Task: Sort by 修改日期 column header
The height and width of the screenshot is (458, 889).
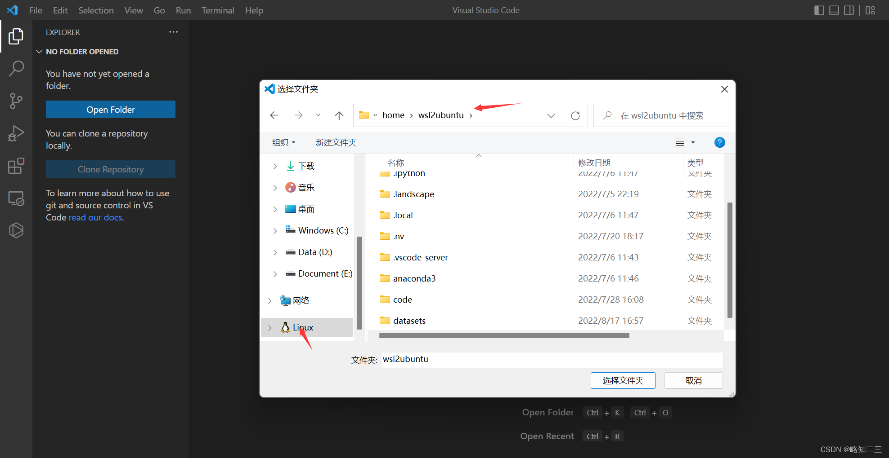Action: point(594,163)
